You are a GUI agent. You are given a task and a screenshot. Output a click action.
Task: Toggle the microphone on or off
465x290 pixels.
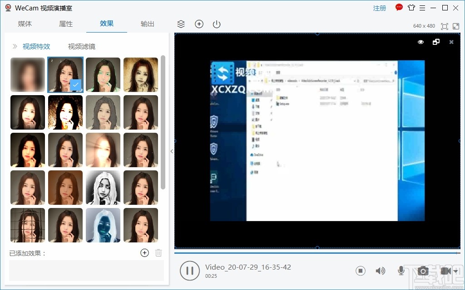click(401, 271)
